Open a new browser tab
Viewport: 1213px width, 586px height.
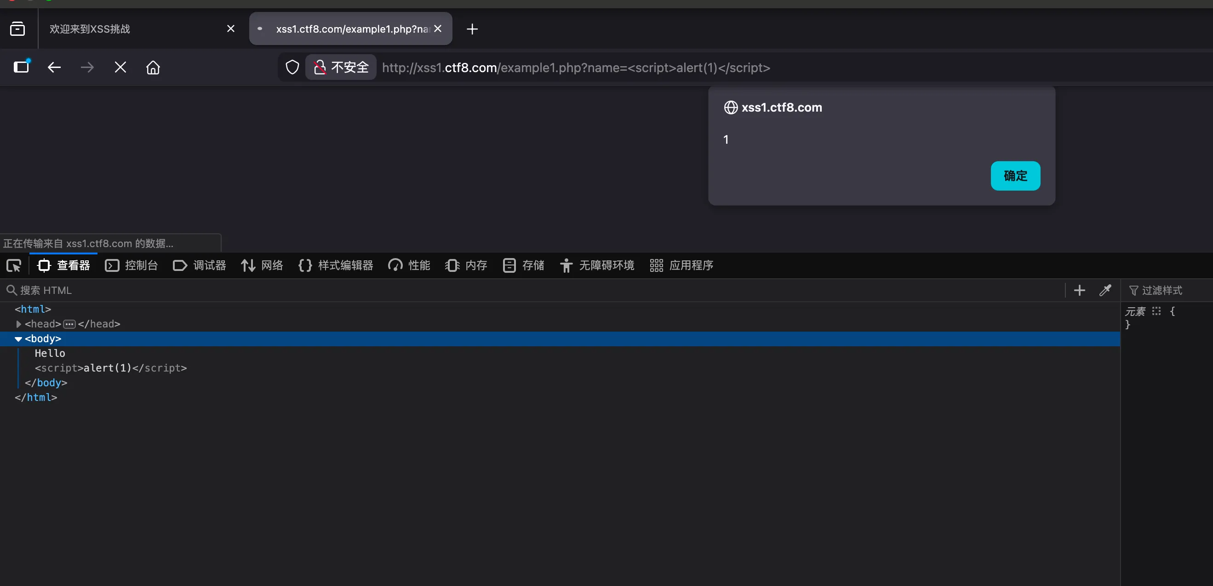tap(472, 29)
